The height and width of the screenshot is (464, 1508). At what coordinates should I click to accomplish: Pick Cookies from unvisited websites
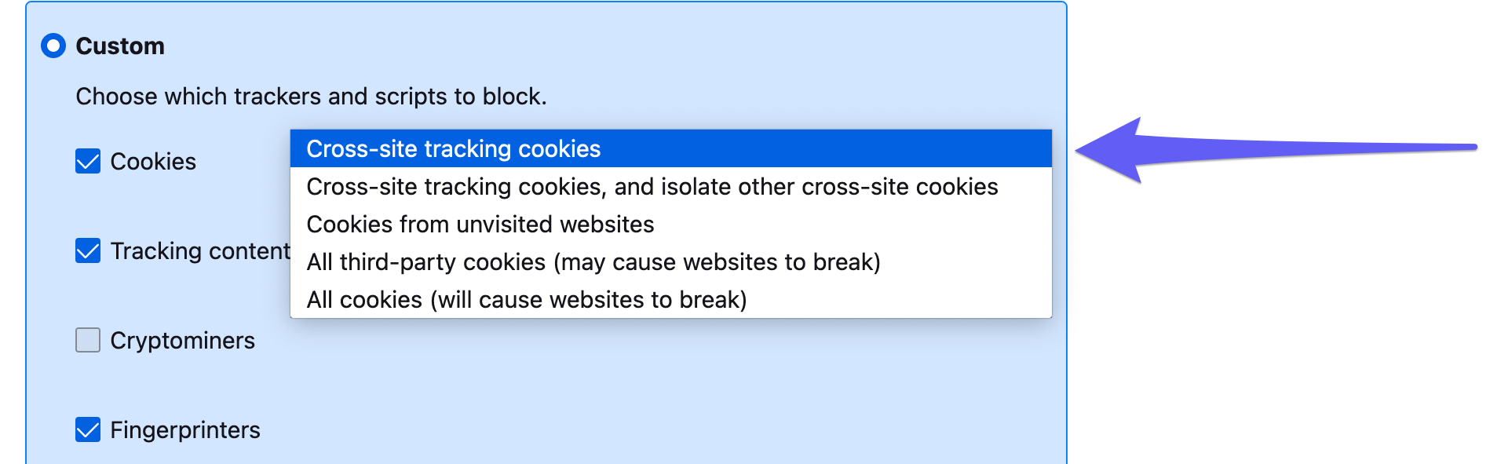click(x=480, y=225)
